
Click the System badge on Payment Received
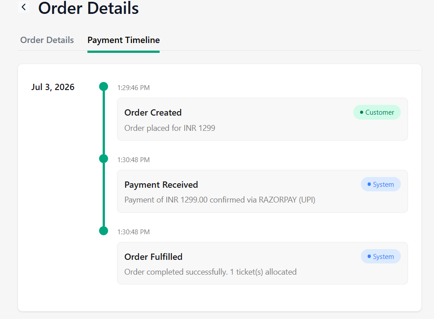[x=381, y=184]
